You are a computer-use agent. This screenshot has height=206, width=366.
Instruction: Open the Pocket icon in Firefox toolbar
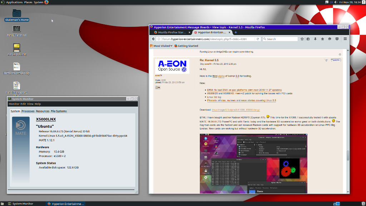click(x=337, y=39)
